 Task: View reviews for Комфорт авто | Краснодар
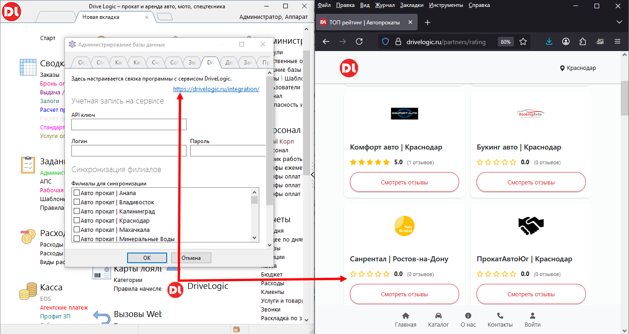[404, 182]
